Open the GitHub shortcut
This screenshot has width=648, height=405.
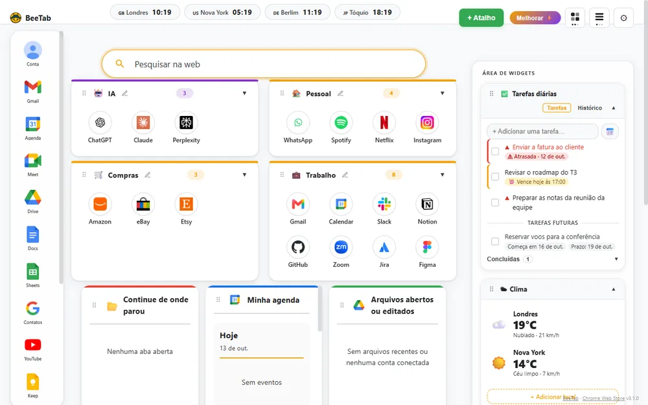[298, 247]
